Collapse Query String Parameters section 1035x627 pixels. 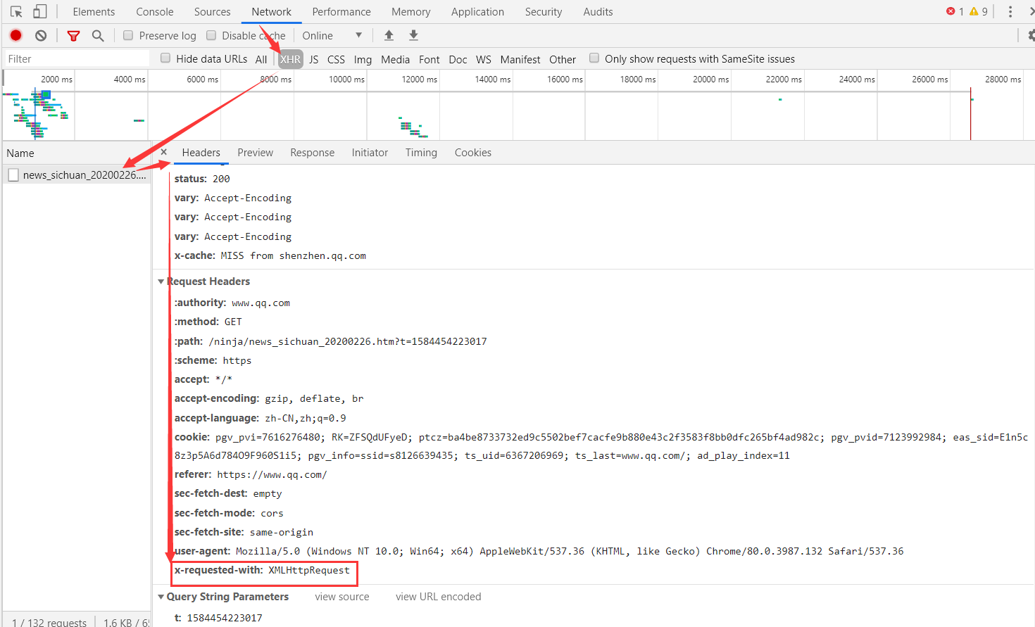pos(161,597)
